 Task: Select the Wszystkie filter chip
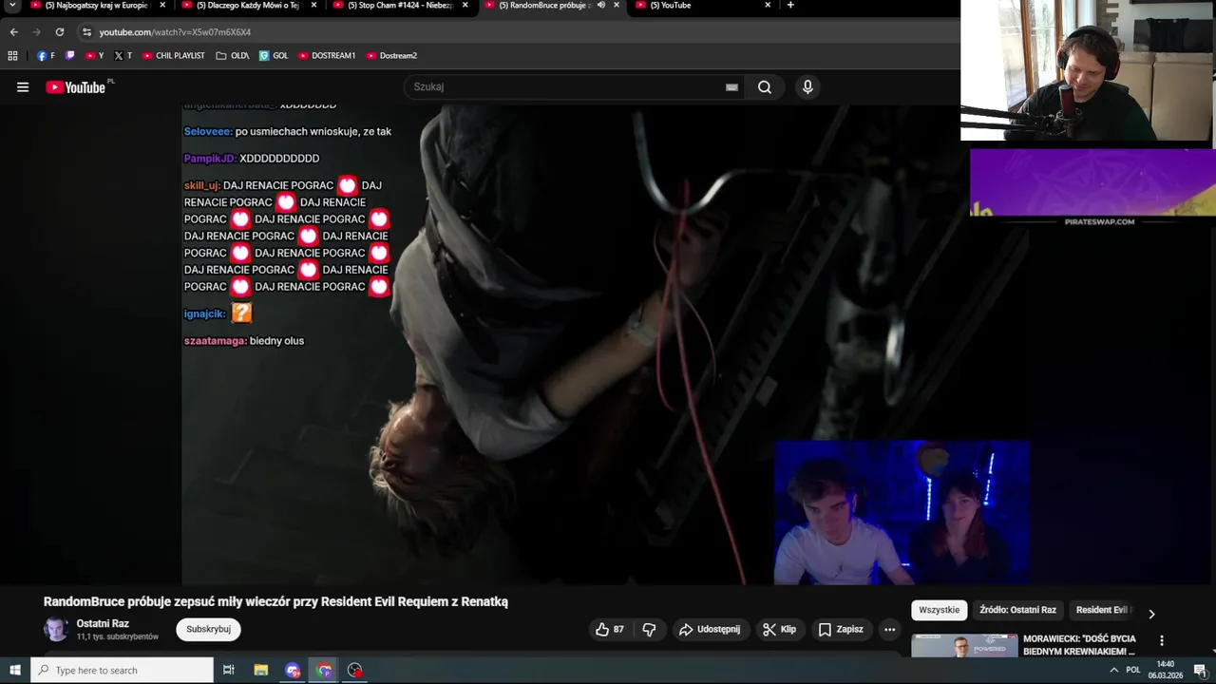(939, 610)
